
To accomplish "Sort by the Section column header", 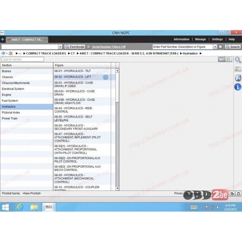I will (27, 65).
